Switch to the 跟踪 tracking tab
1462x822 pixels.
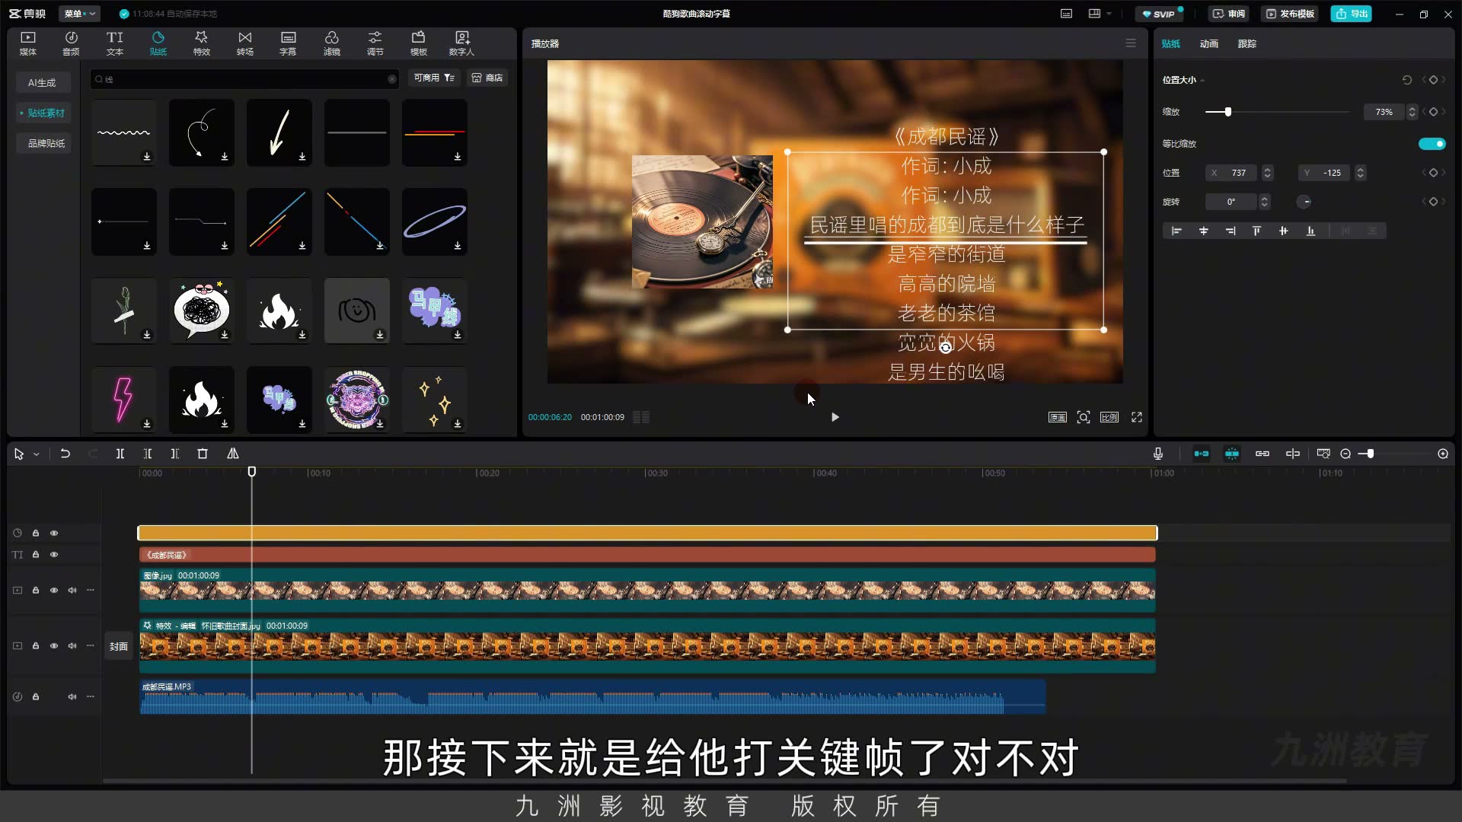pyautogui.click(x=1247, y=43)
